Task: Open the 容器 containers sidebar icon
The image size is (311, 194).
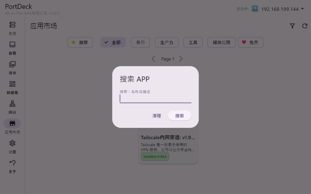Action: (x=12, y=45)
